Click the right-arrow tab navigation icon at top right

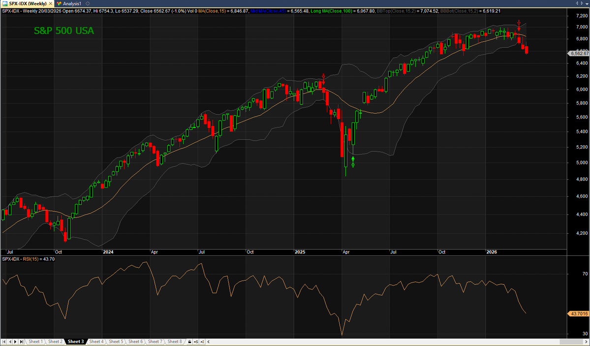[x=582, y=3]
